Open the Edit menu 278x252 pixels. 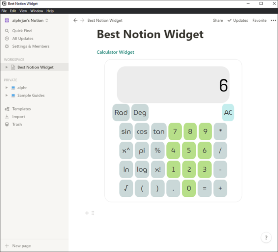(x=13, y=11)
